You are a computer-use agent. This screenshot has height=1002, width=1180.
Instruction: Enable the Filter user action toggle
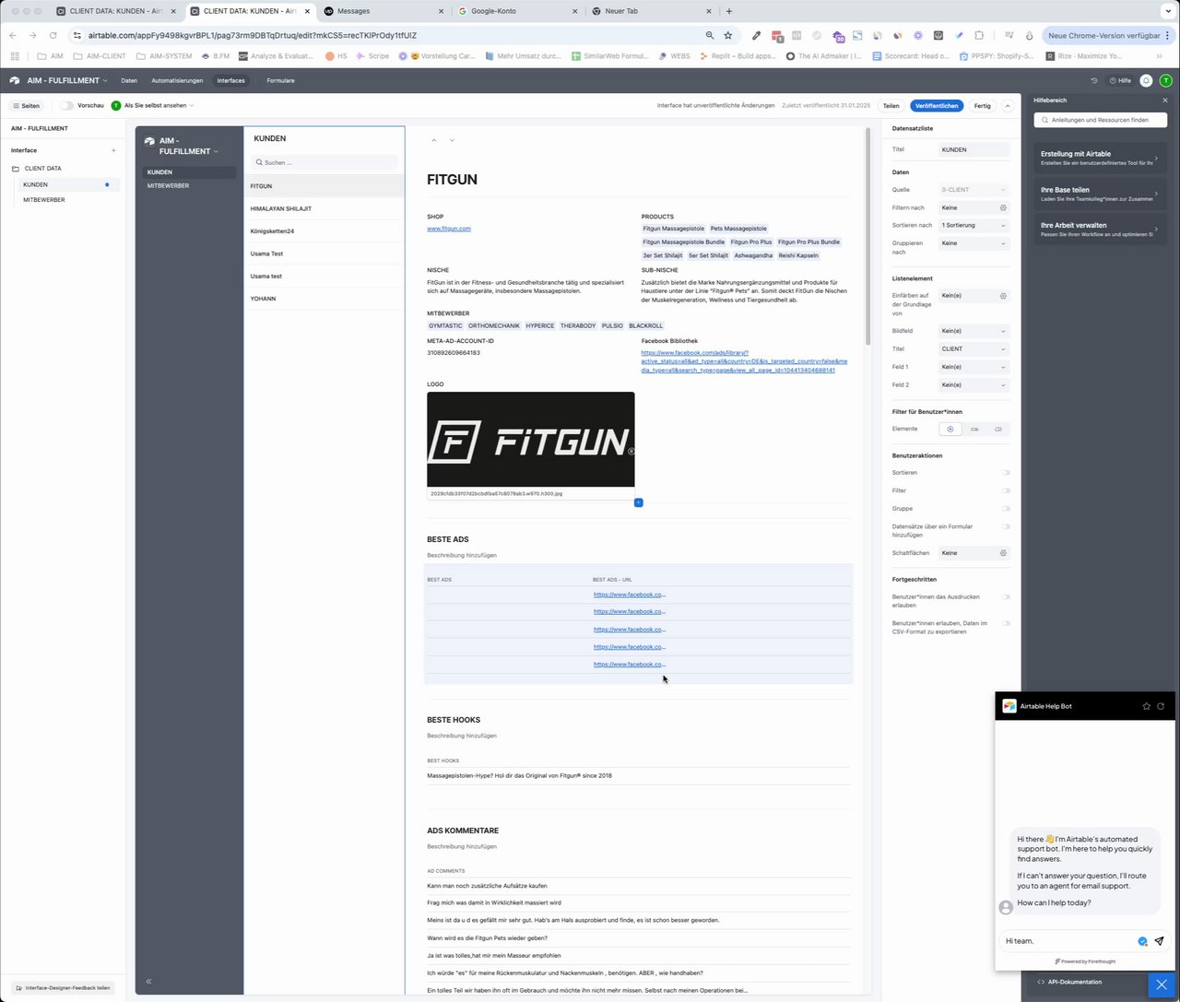coord(1006,490)
